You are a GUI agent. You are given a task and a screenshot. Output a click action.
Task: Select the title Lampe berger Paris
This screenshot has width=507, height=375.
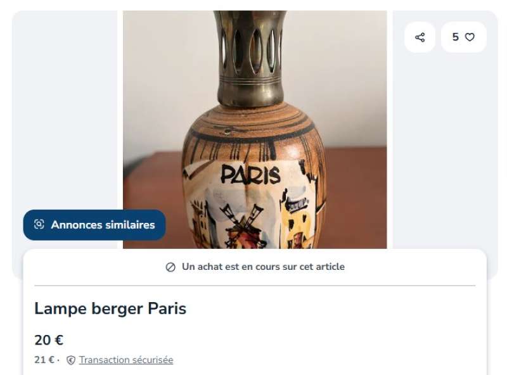tap(110, 308)
